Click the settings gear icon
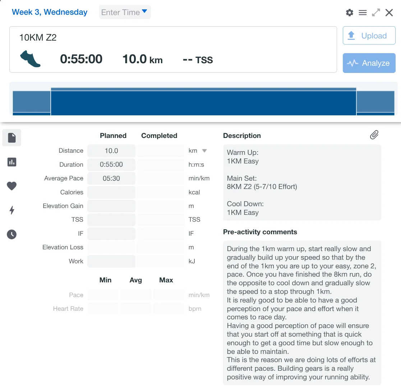The height and width of the screenshot is (388, 401). 349,13
